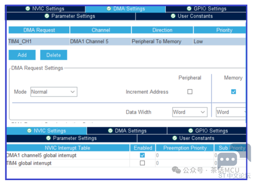The width and height of the screenshot is (255, 183).
Task: Click green check icon on upper NVIC Settings tab
Action: point(28,9)
